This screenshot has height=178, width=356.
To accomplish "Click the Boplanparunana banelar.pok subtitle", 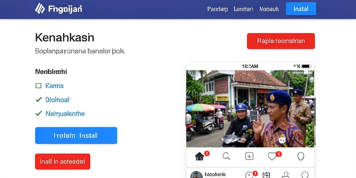I will click(x=80, y=51).
